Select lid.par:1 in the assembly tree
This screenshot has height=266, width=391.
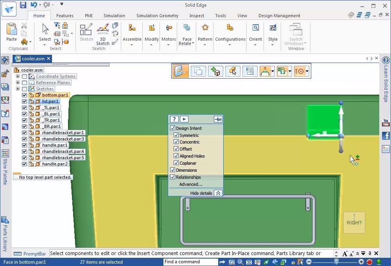tap(50, 101)
